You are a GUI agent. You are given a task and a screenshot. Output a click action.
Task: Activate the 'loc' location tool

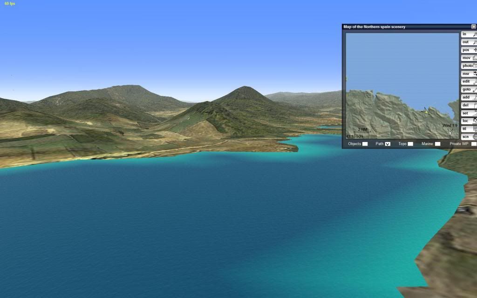click(x=469, y=121)
